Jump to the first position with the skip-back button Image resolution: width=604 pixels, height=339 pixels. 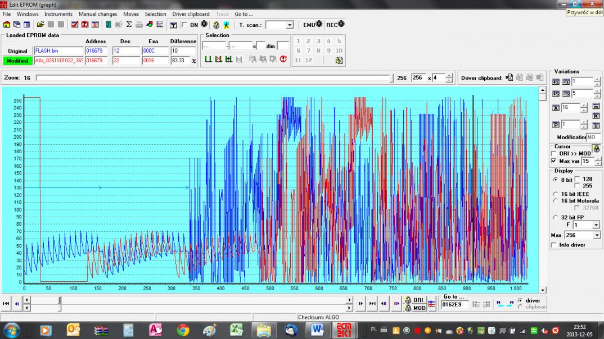[6, 303]
